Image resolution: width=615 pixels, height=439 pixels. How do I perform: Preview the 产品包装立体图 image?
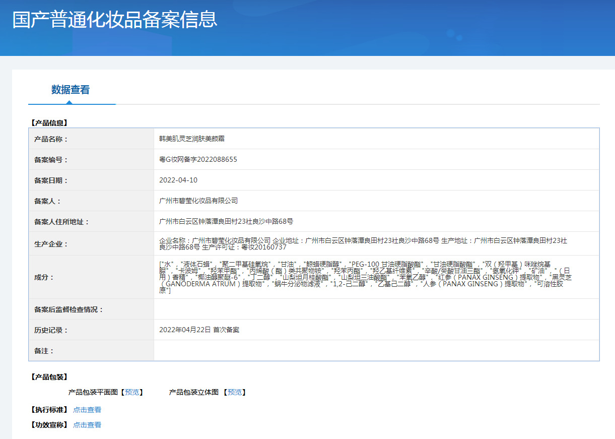point(234,392)
